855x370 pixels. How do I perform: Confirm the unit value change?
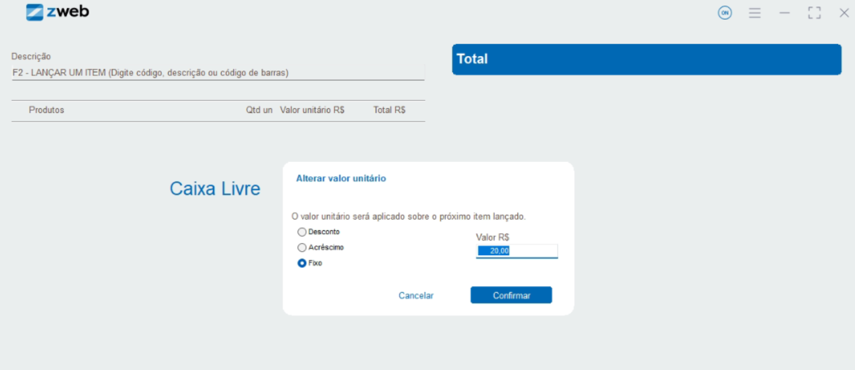coord(511,295)
